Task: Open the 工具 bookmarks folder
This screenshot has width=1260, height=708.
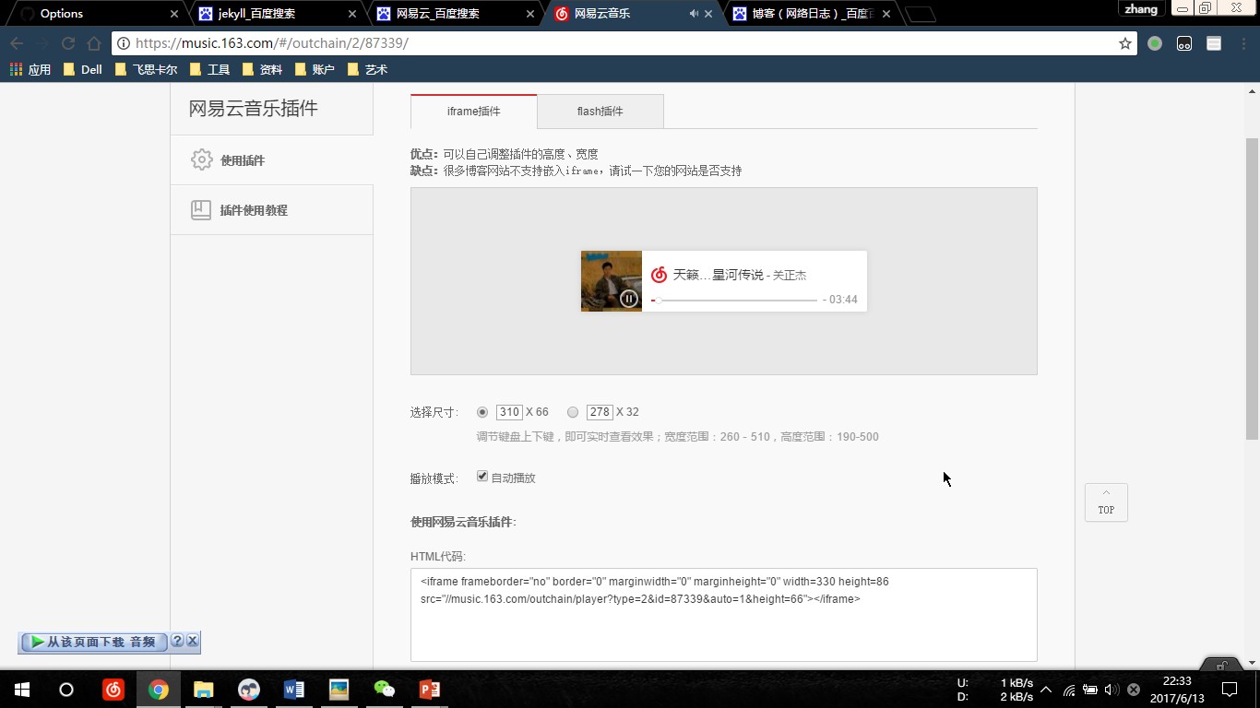Action: pos(209,69)
